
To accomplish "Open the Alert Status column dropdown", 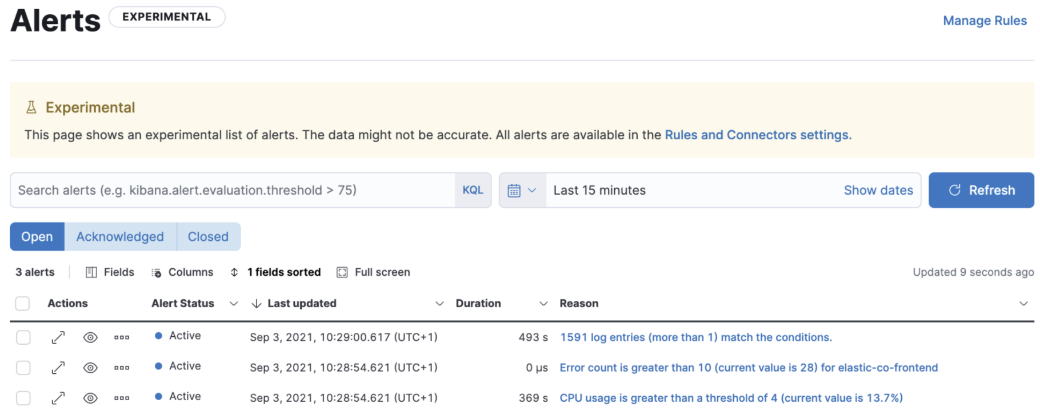I will pyautogui.click(x=234, y=304).
